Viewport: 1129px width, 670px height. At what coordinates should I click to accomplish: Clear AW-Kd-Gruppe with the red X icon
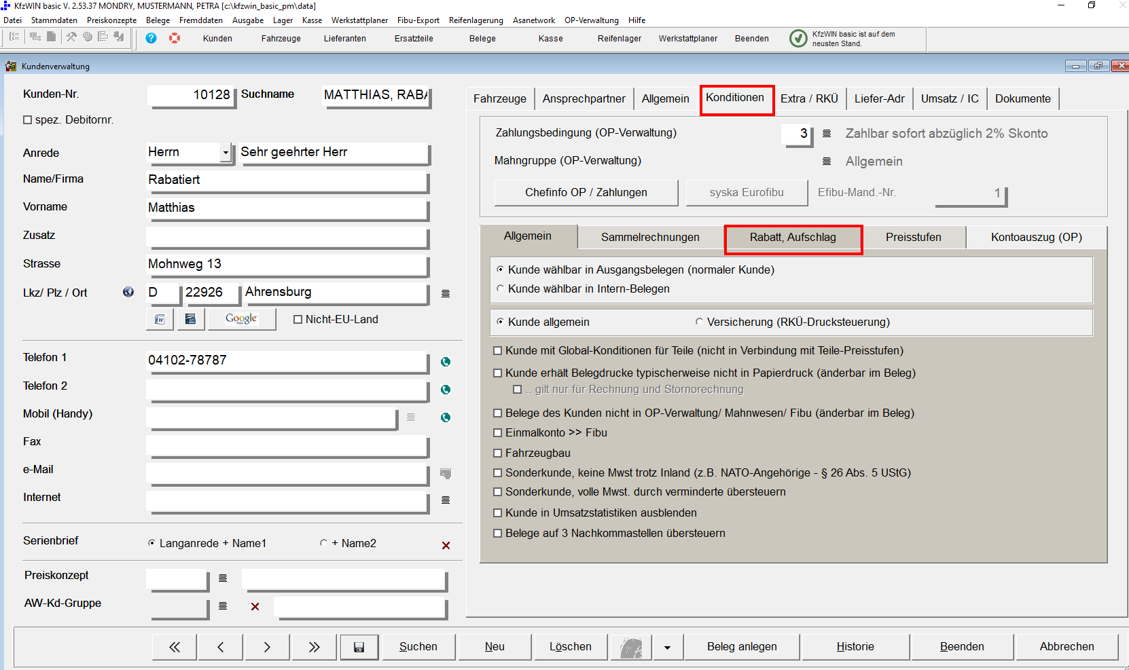pos(255,606)
